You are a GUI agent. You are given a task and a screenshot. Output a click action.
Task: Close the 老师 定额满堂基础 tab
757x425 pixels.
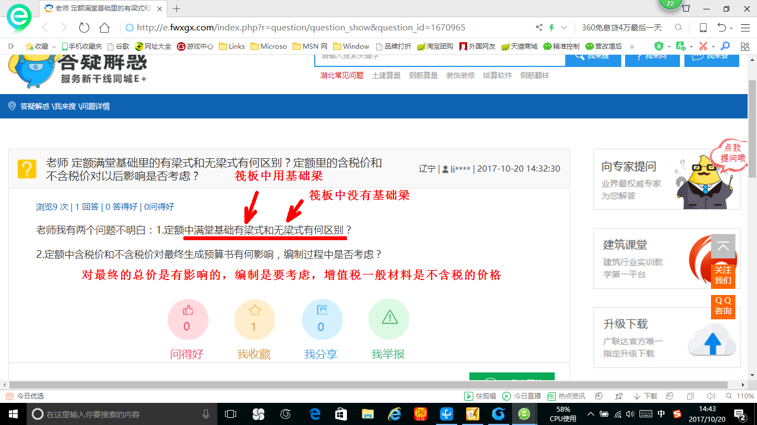tap(159, 8)
